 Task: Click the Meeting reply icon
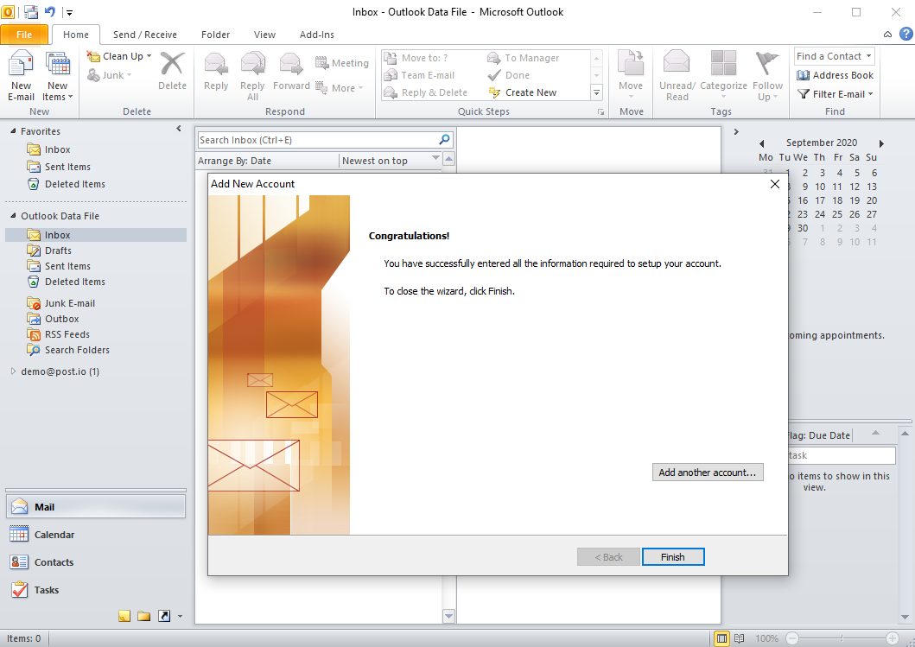(342, 63)
